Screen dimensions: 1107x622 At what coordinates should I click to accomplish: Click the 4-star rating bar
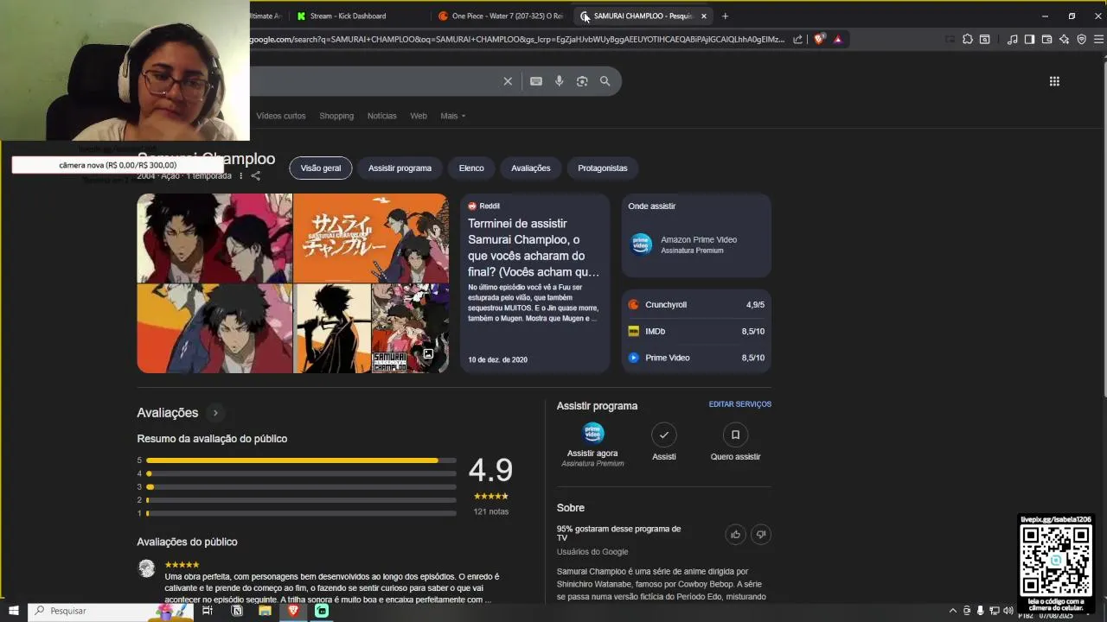(301, 473)
